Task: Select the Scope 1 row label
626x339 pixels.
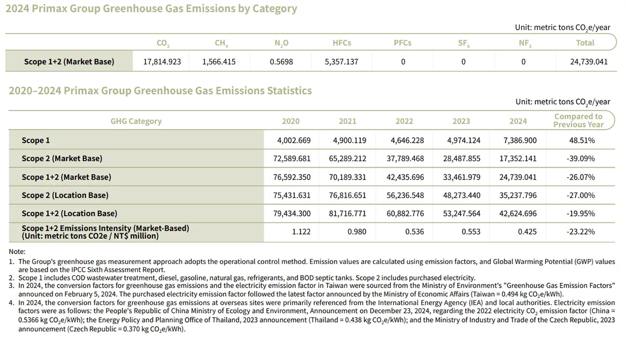Action: 36,140
